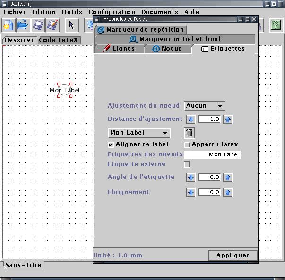
Task: Select the arrow pointer tool
Action: 72,25
